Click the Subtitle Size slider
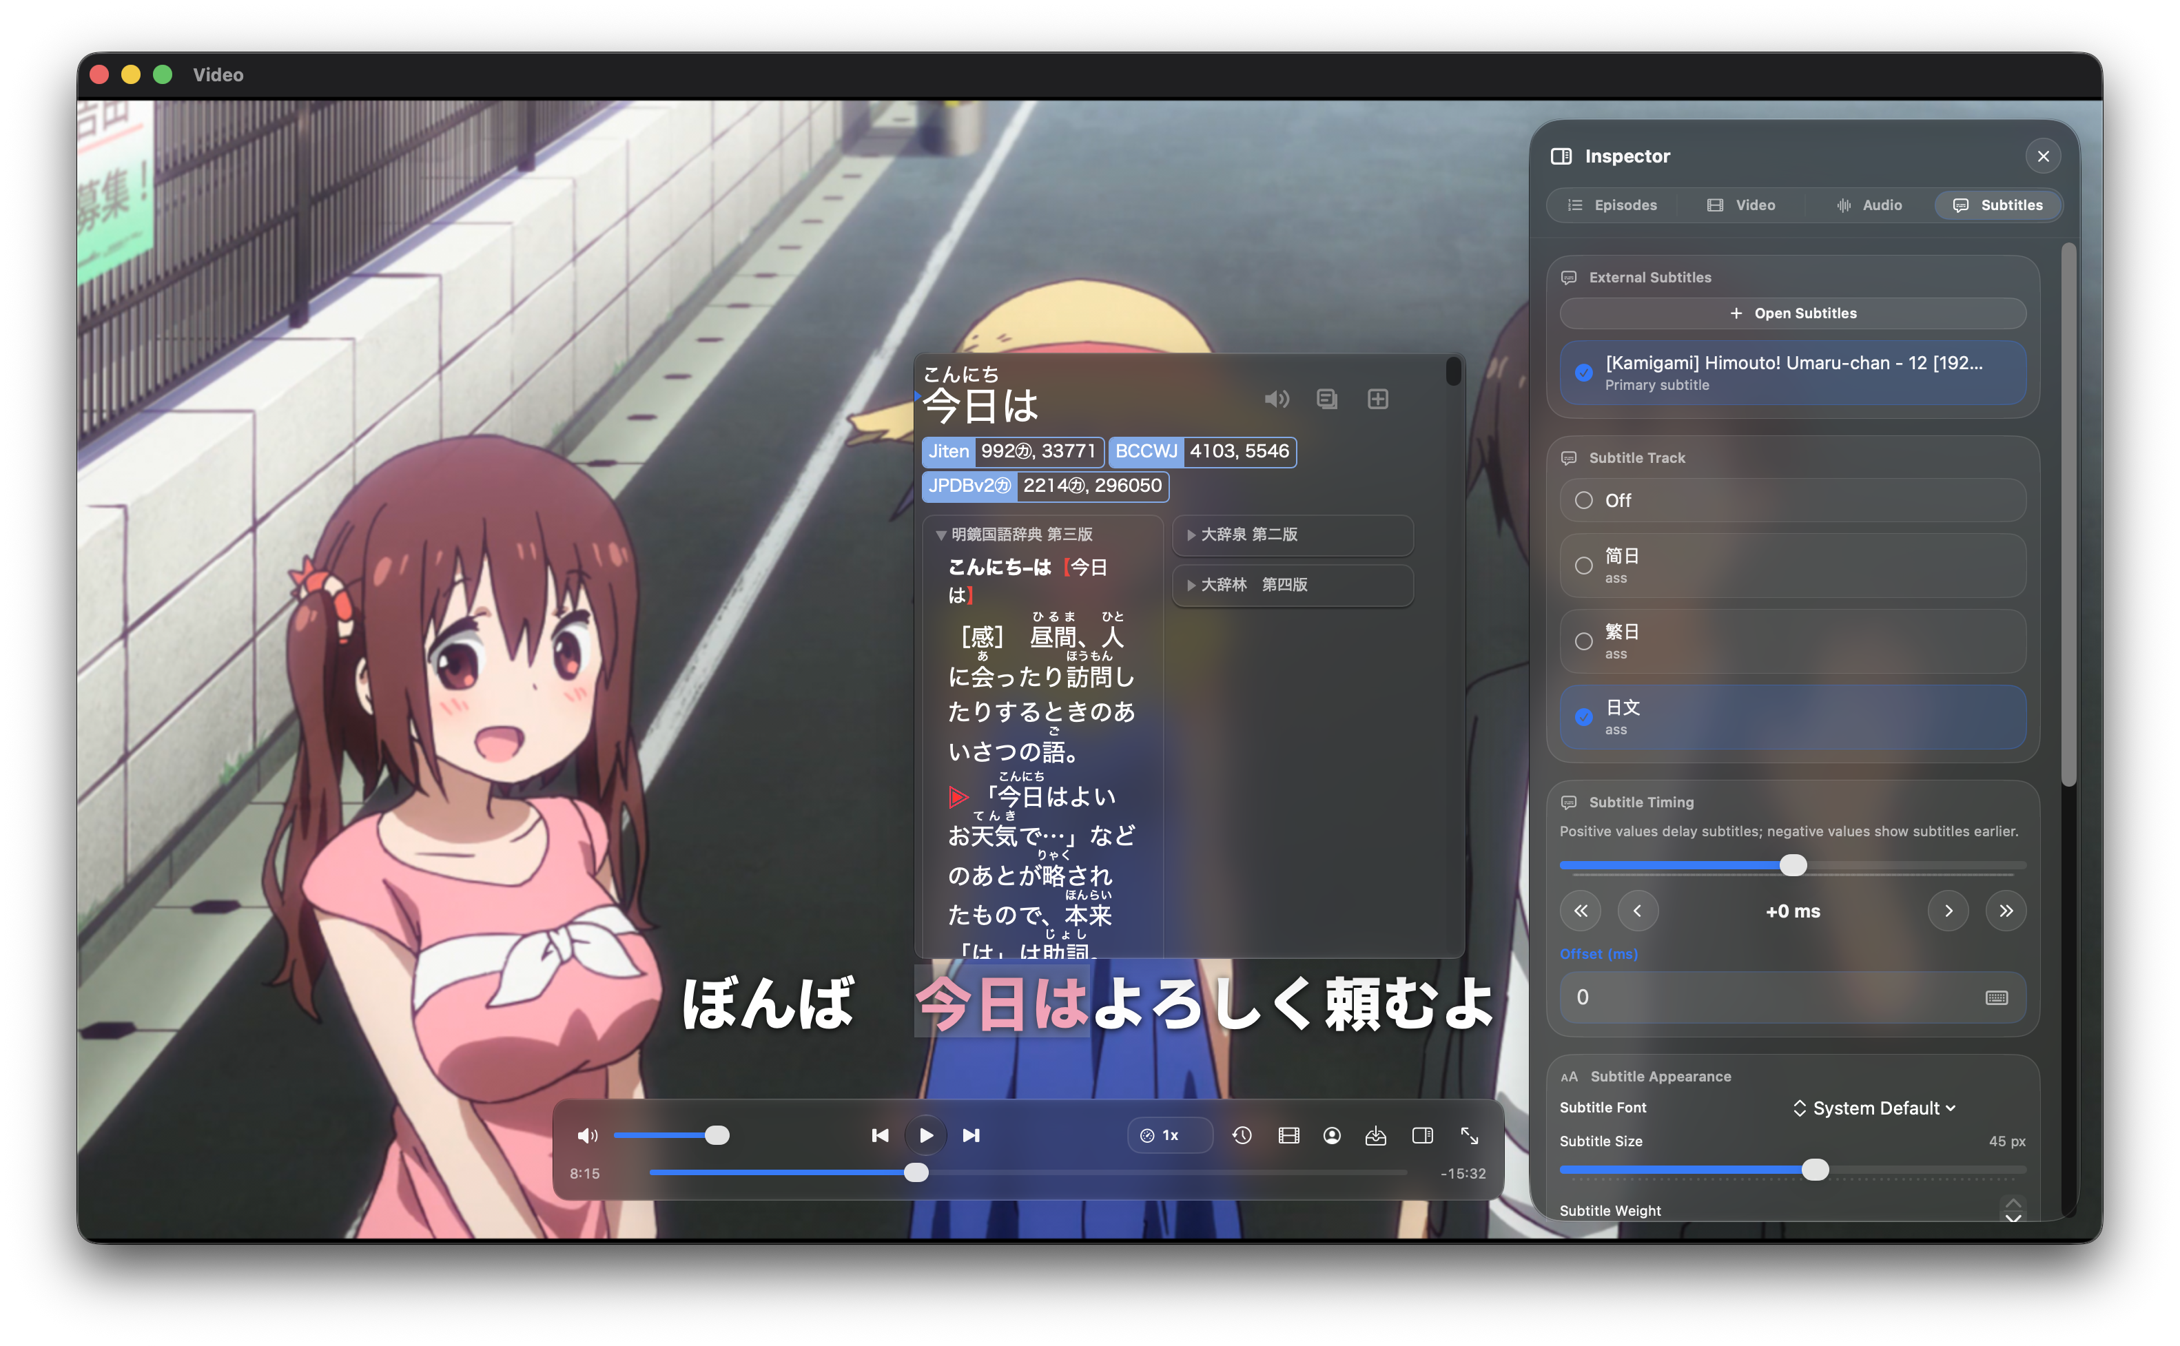Viewport: 2180px width, 1346px height. tap(1793, 1170)
